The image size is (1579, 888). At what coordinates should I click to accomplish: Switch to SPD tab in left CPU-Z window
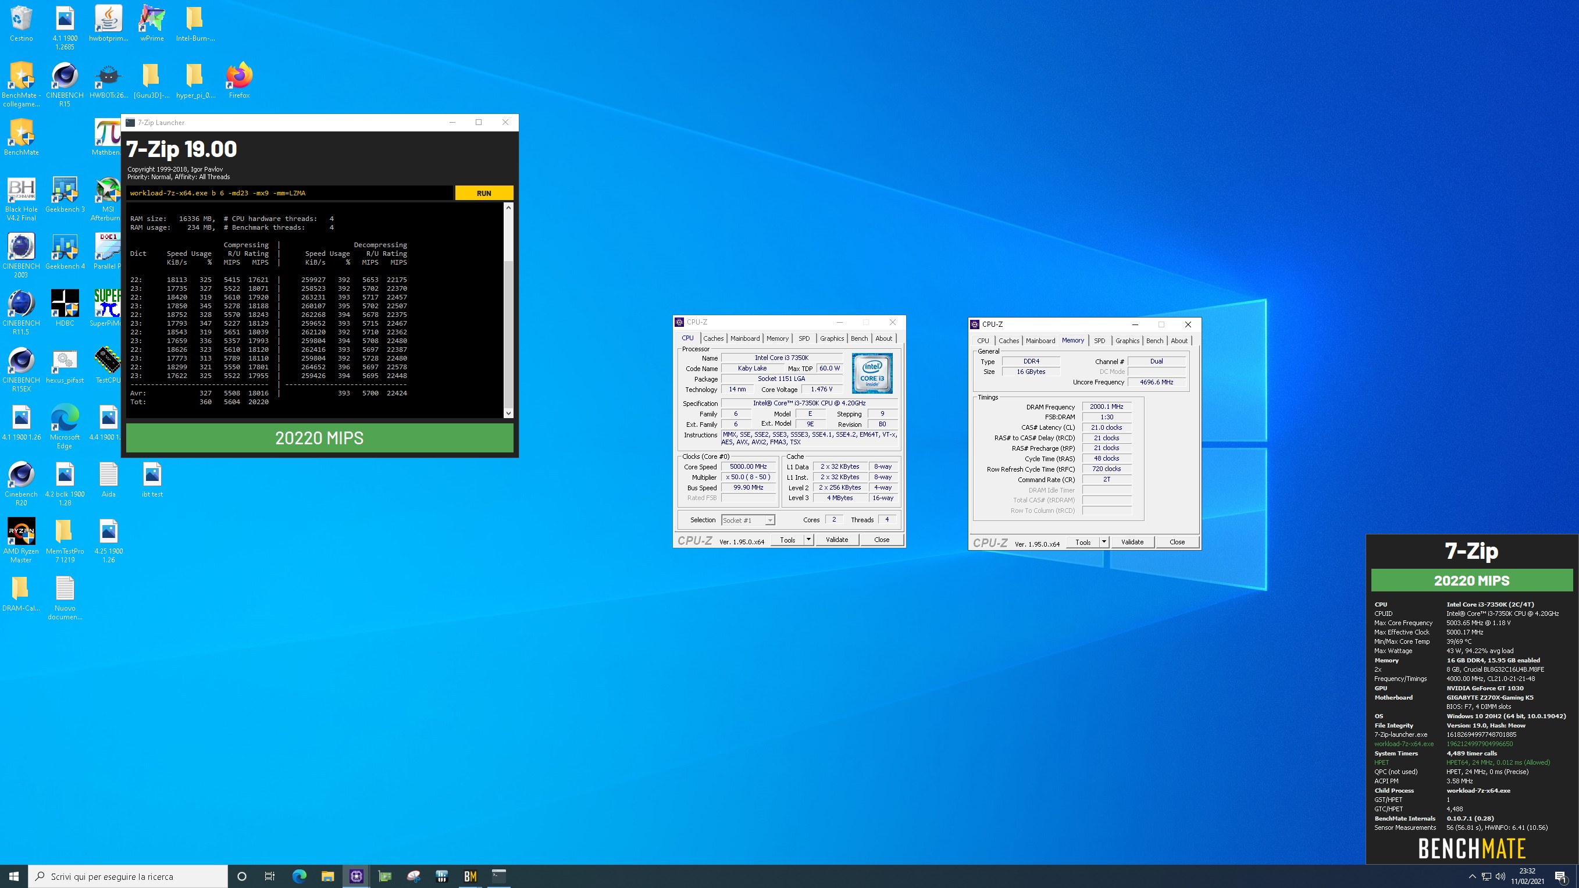click(x=804, y=338)
